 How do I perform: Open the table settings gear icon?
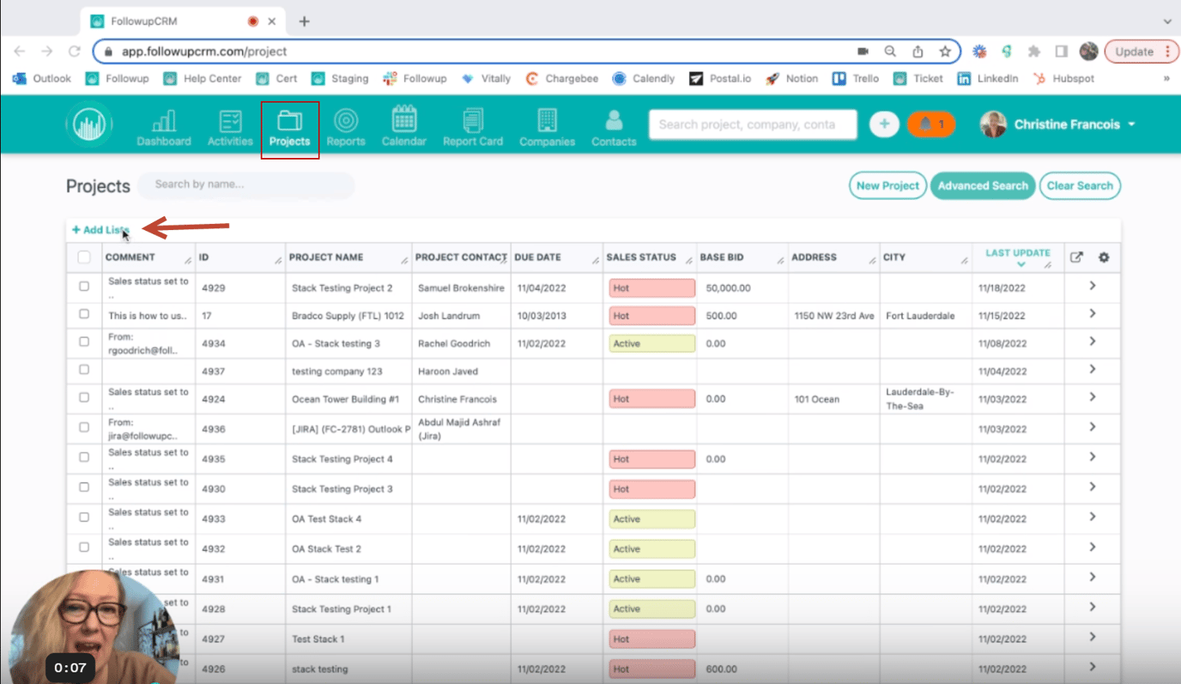pyautogui.click(x=1104, y=257)
